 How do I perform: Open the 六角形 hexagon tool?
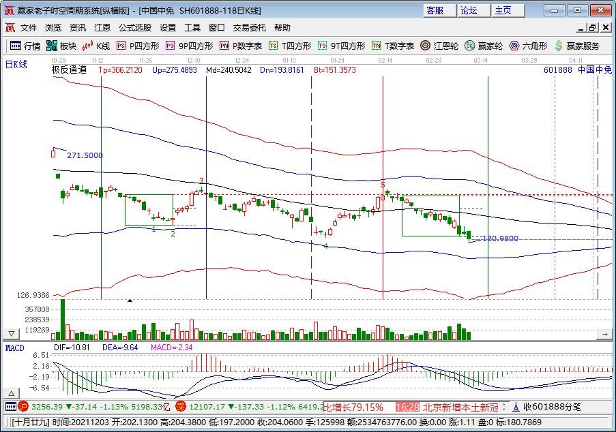click(x=529, y=46)
